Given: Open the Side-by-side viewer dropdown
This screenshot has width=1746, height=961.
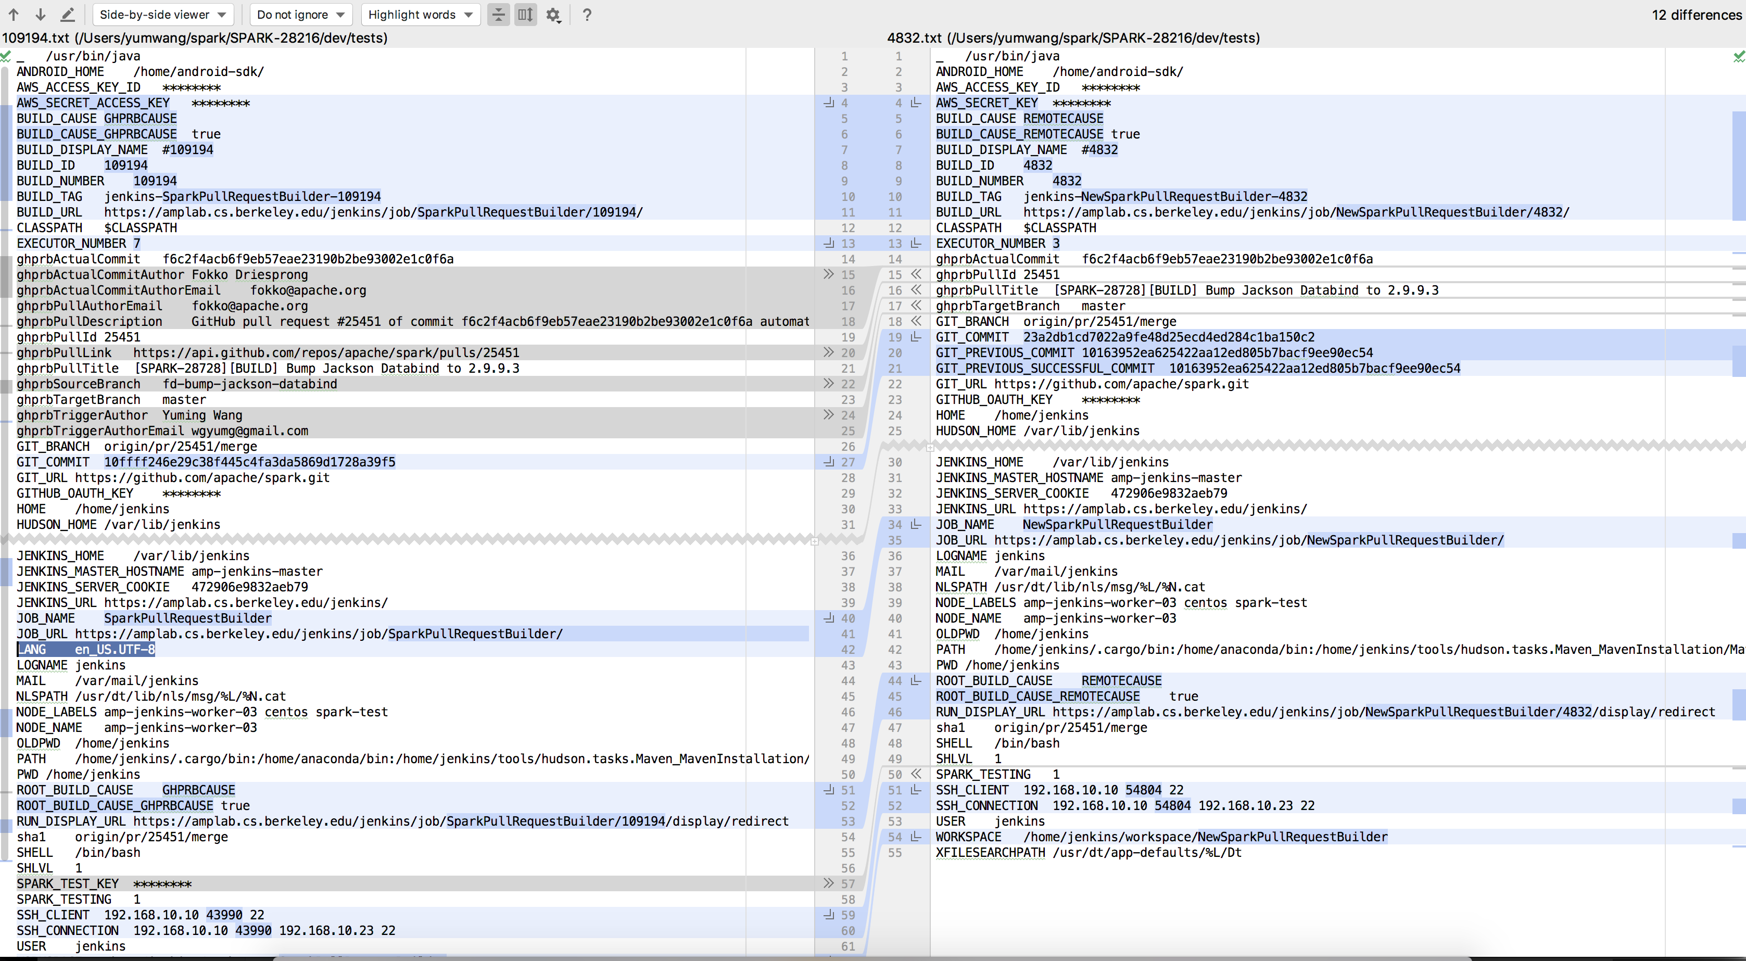Looking at the screenshot, I should [x=162, y=15].
